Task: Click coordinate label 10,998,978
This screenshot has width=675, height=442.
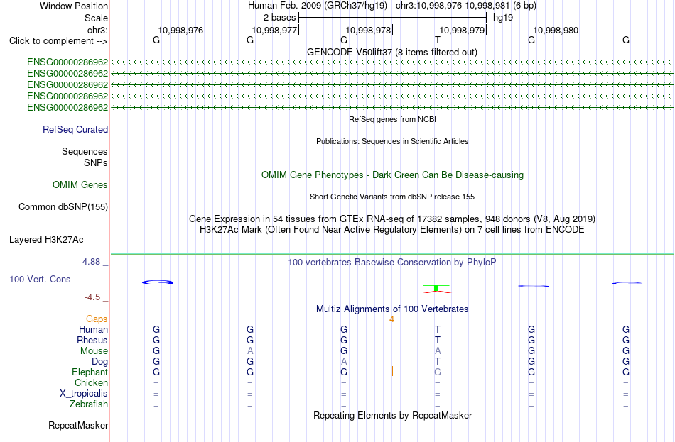Action: point(368,30)
